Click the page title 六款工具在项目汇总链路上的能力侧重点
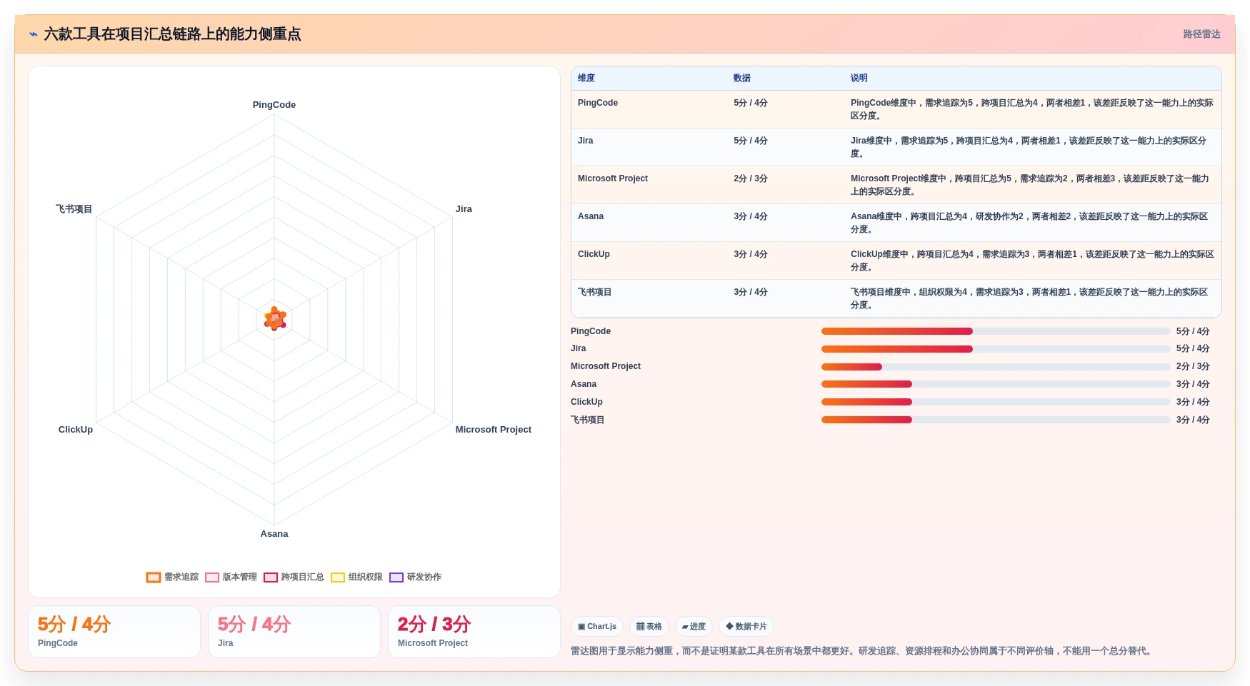The width and height of the screenshot is (1250, 686). coord(172,34)
